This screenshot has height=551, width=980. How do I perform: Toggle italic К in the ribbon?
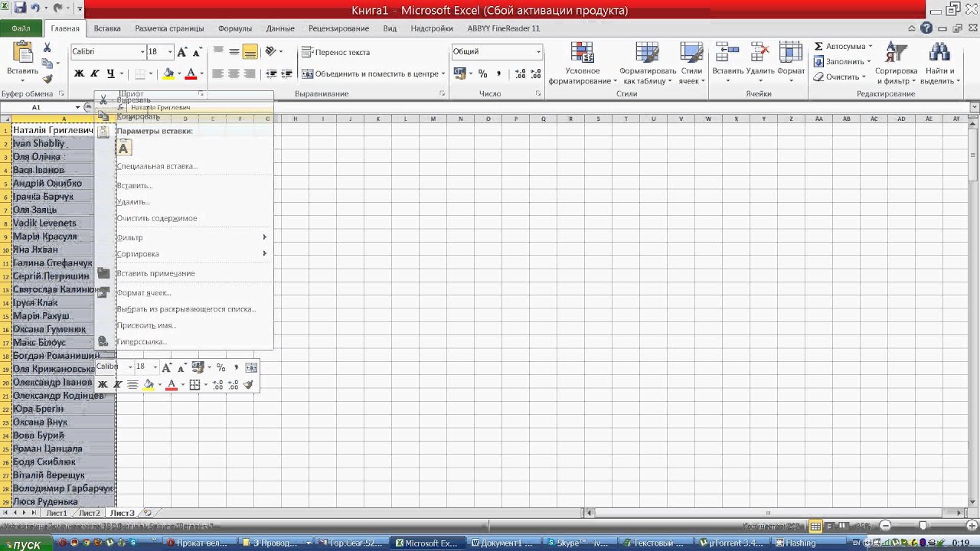(x=95, y=73)
